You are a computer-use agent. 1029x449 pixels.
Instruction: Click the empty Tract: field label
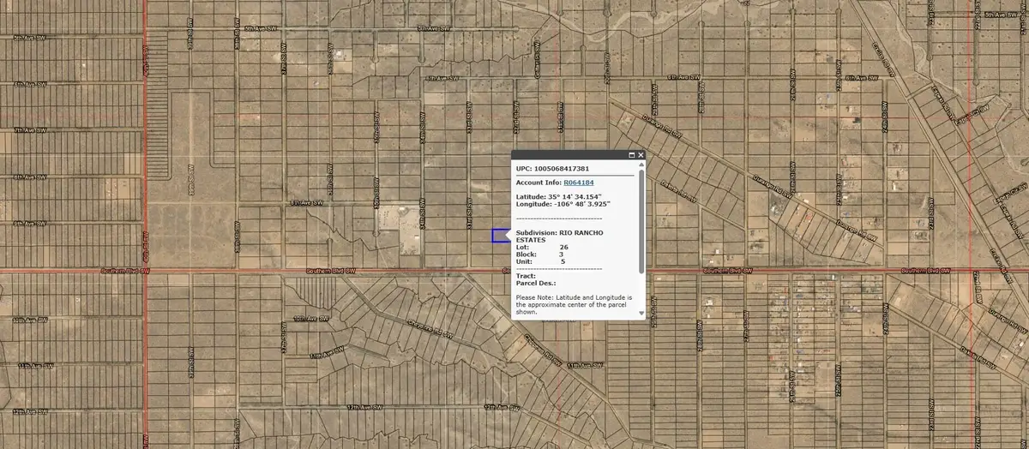pyautogui.click(x=524, y=276)
